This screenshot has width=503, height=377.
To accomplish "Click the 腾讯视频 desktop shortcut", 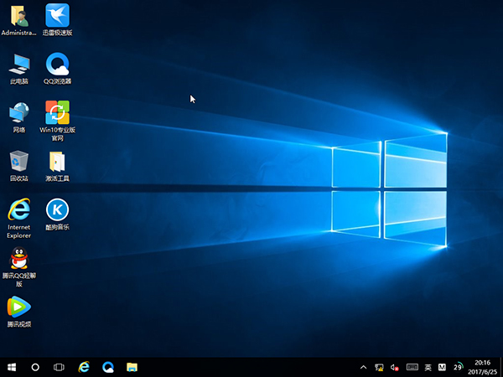I will click(x=18, y=307).
